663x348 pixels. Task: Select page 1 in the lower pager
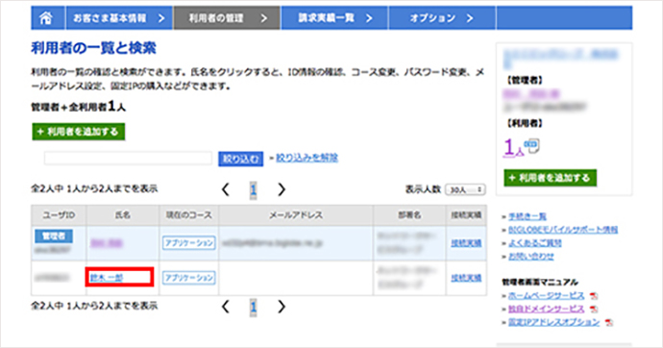click(254, 307)
